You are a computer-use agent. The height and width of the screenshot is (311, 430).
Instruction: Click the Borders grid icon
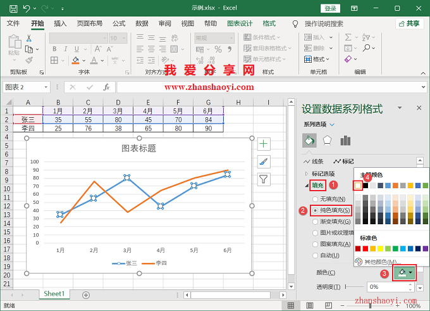point(54,60)
